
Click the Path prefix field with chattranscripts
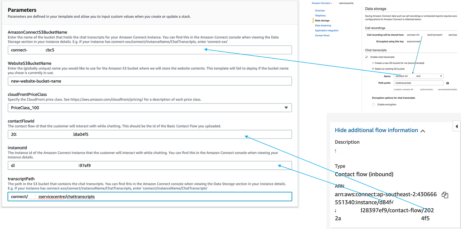pyautogui.click(x=419, y=83)
